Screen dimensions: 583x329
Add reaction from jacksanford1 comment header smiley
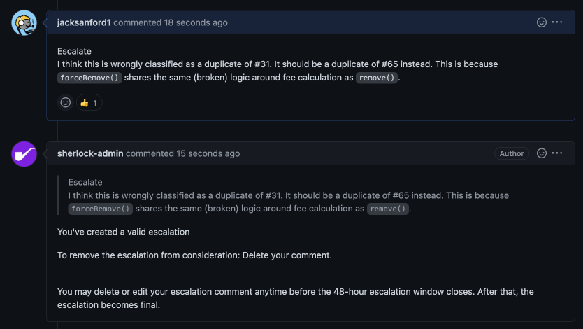tap(541, 22)
